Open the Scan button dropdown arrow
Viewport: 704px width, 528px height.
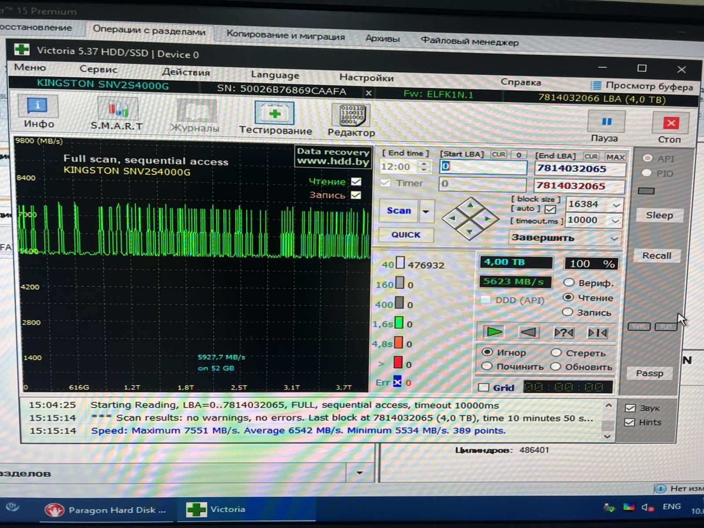(425, 211)
